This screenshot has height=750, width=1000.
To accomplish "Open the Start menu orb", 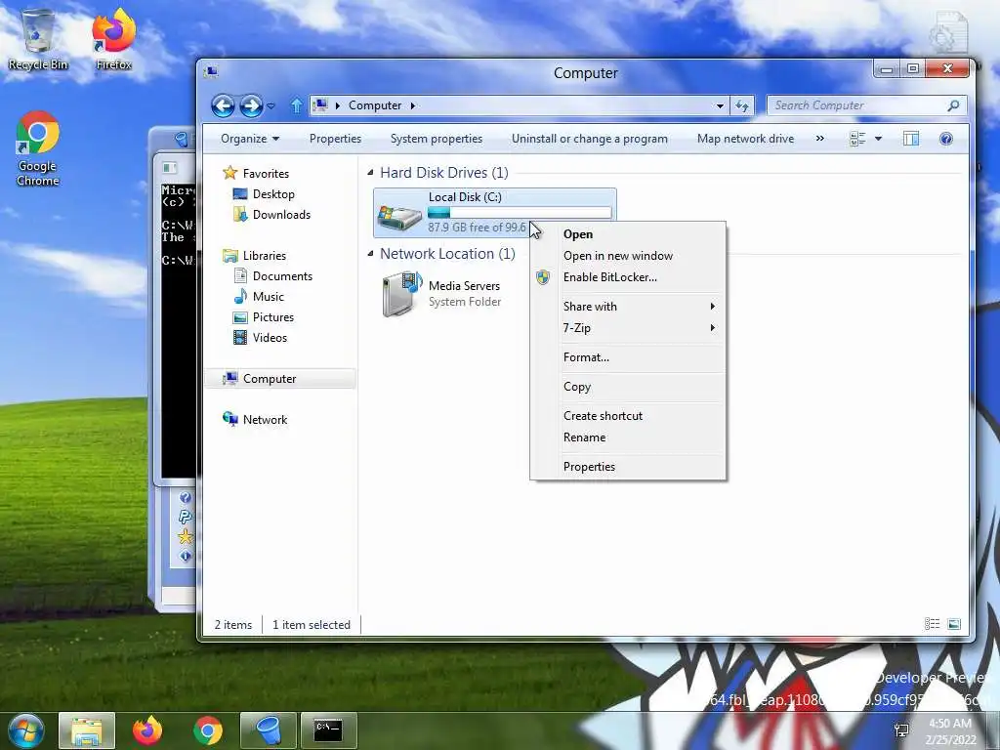I will pos(25,730).
